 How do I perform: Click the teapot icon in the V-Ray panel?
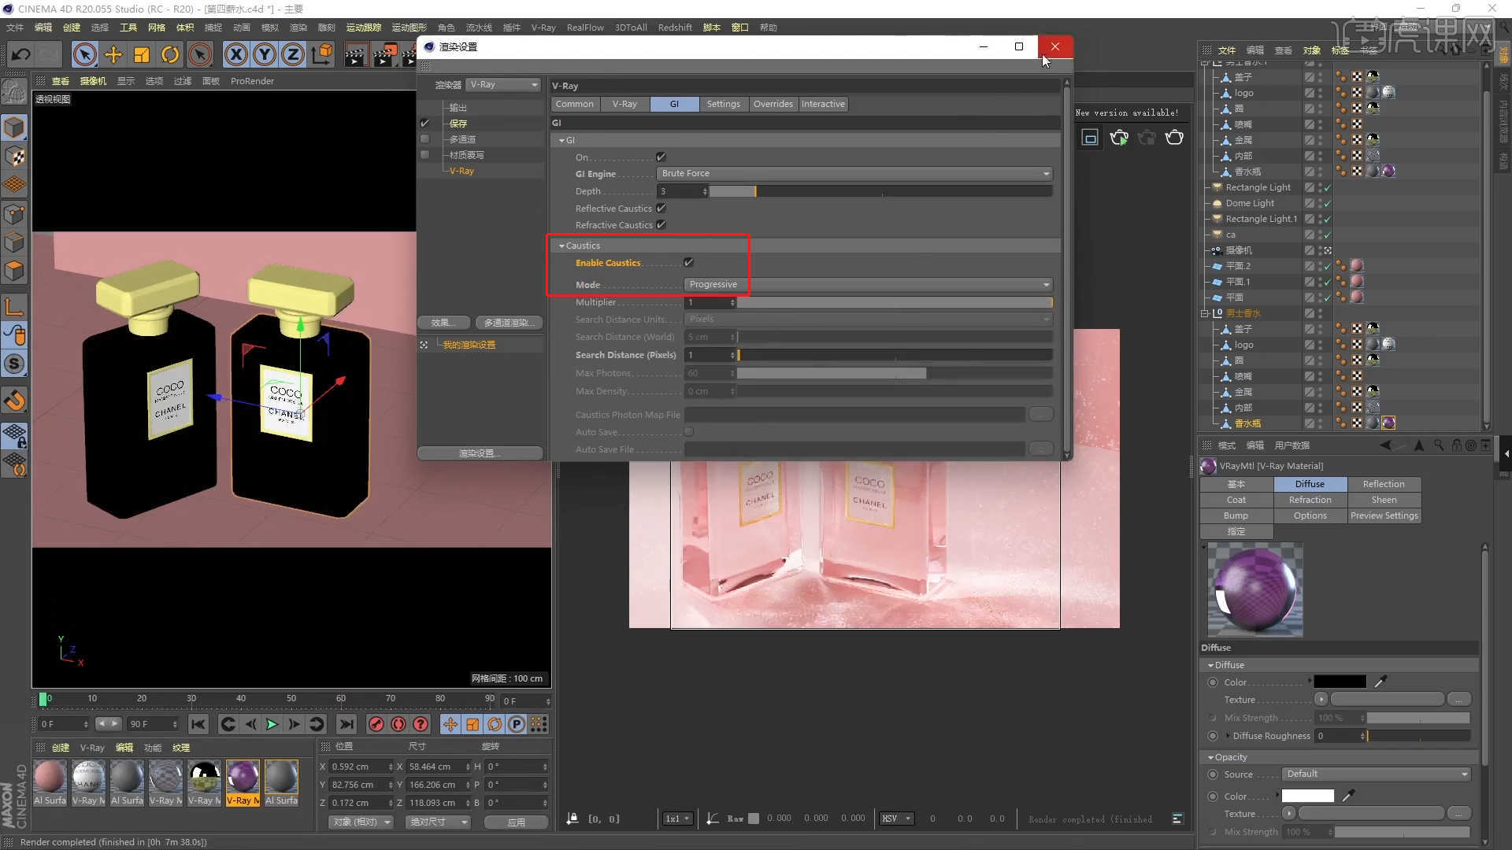tap(1174, 137)
